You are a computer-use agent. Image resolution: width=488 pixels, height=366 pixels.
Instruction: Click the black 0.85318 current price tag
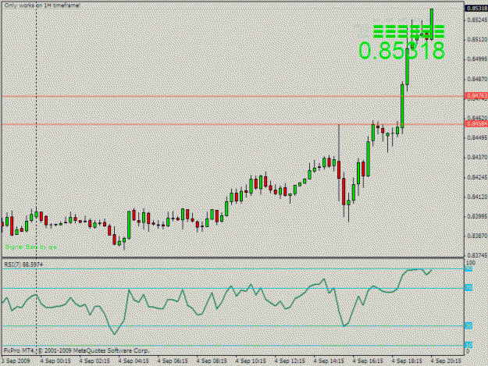[x=476, y=8]
